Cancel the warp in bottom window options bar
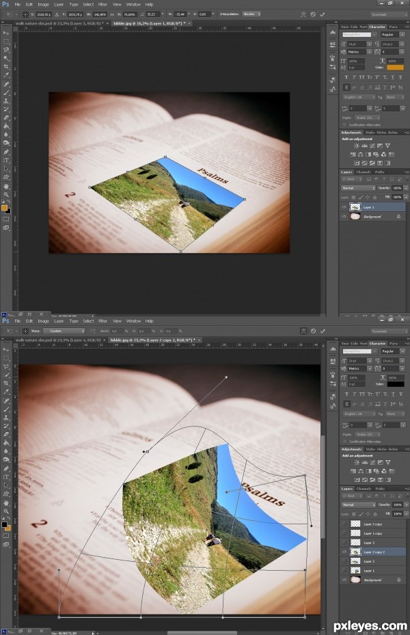 tap(313, 331)
